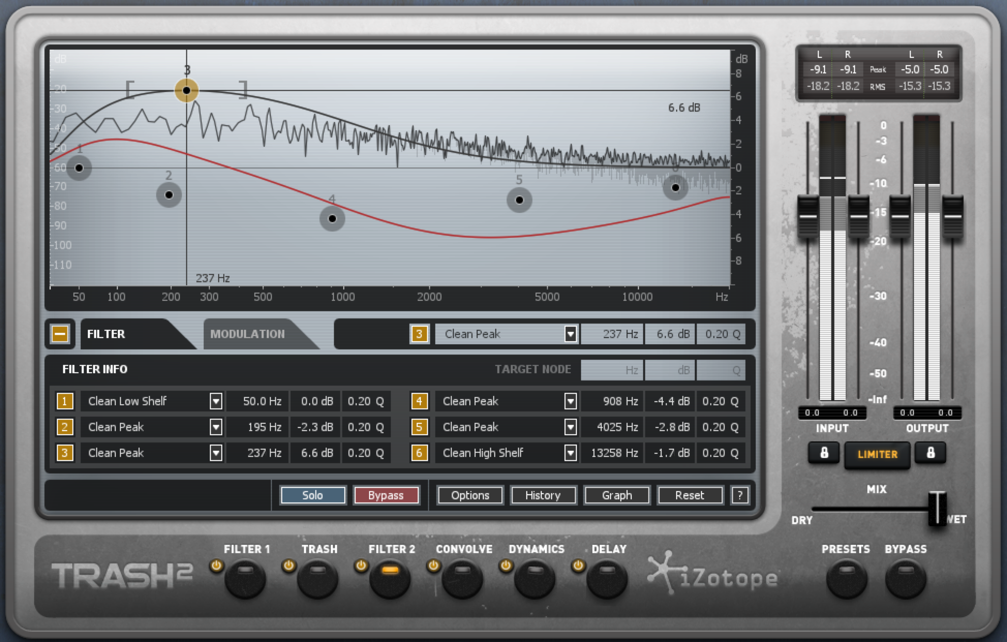This screenshot has height=642, width=1007.
Task: Toggle the Dynamics module power button
Action: pos(506,566)
